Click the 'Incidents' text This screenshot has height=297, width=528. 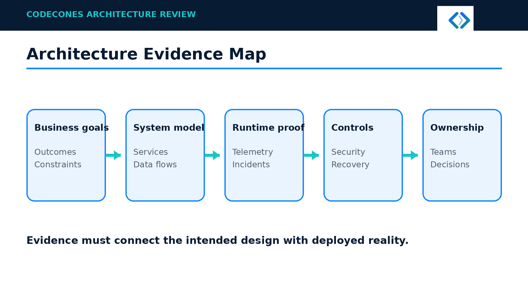251,165
